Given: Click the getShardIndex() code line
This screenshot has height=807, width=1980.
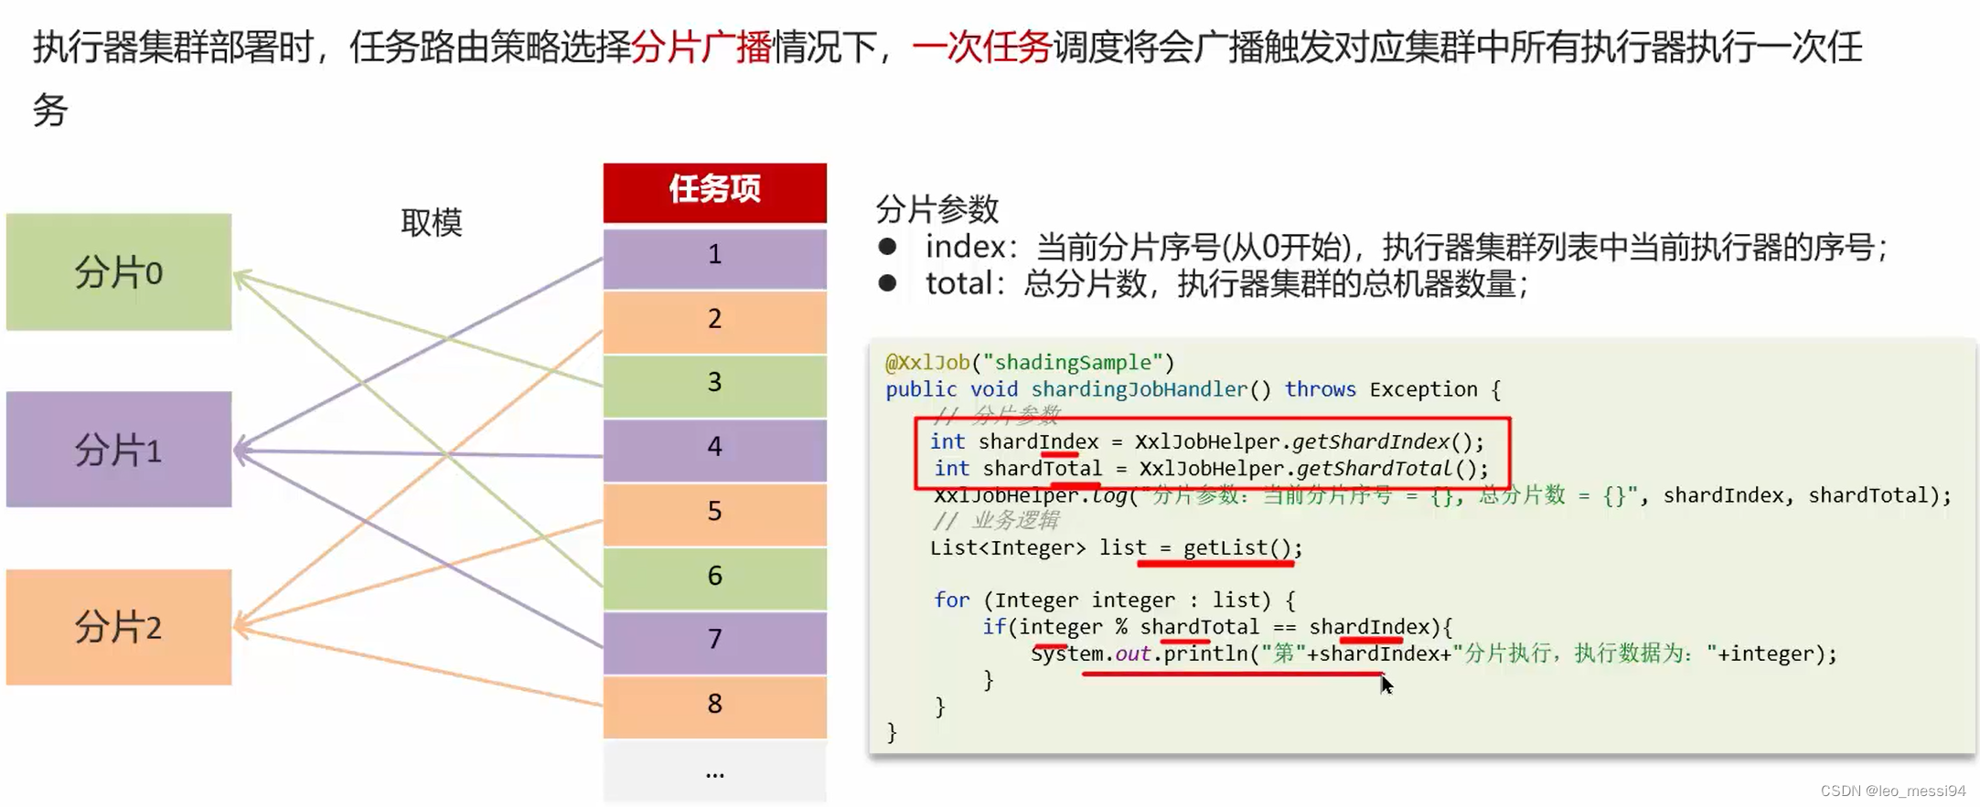Looking at the screenshot, I should 1206,442.
